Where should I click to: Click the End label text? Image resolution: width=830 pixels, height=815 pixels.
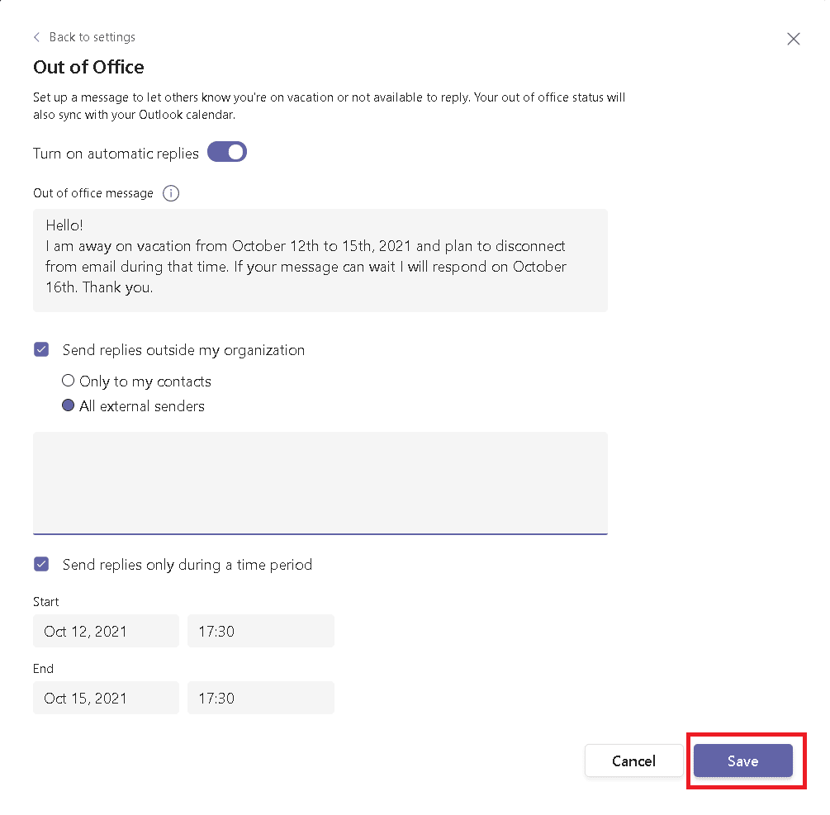(44, 668)
